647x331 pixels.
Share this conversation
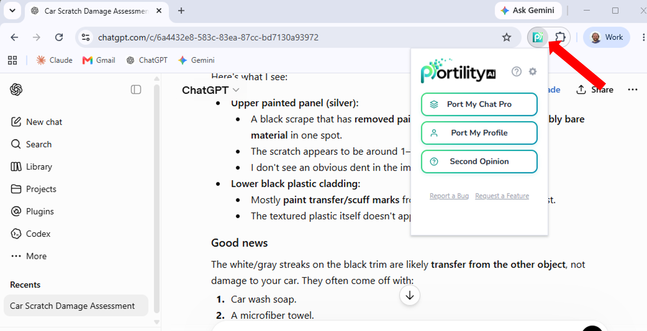(x=594, y=90)
